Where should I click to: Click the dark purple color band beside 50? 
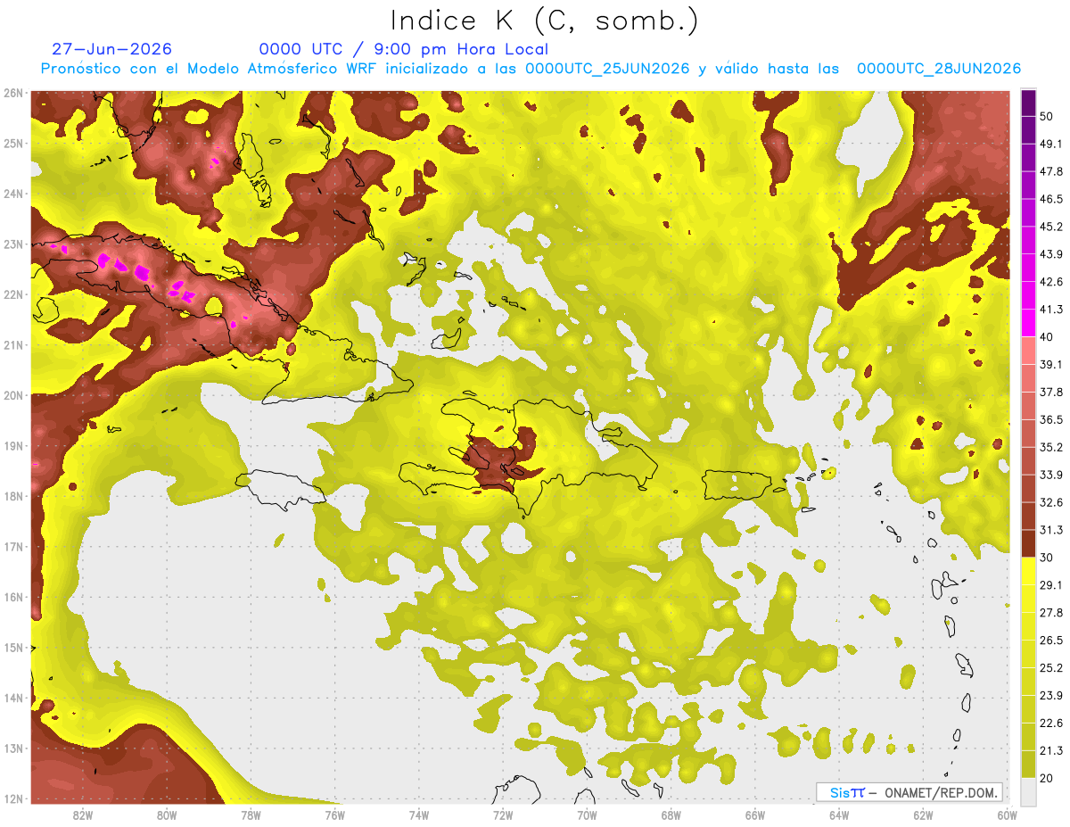pyautogui.click(x=1028, y=103)
